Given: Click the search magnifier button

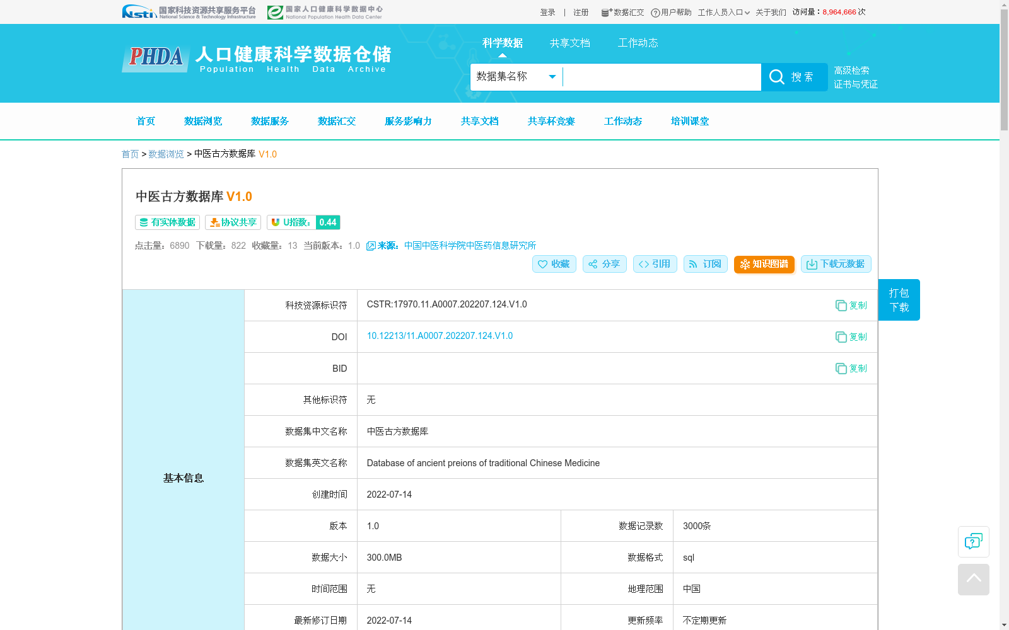Looking at the screenshot, I should (794, 77).
